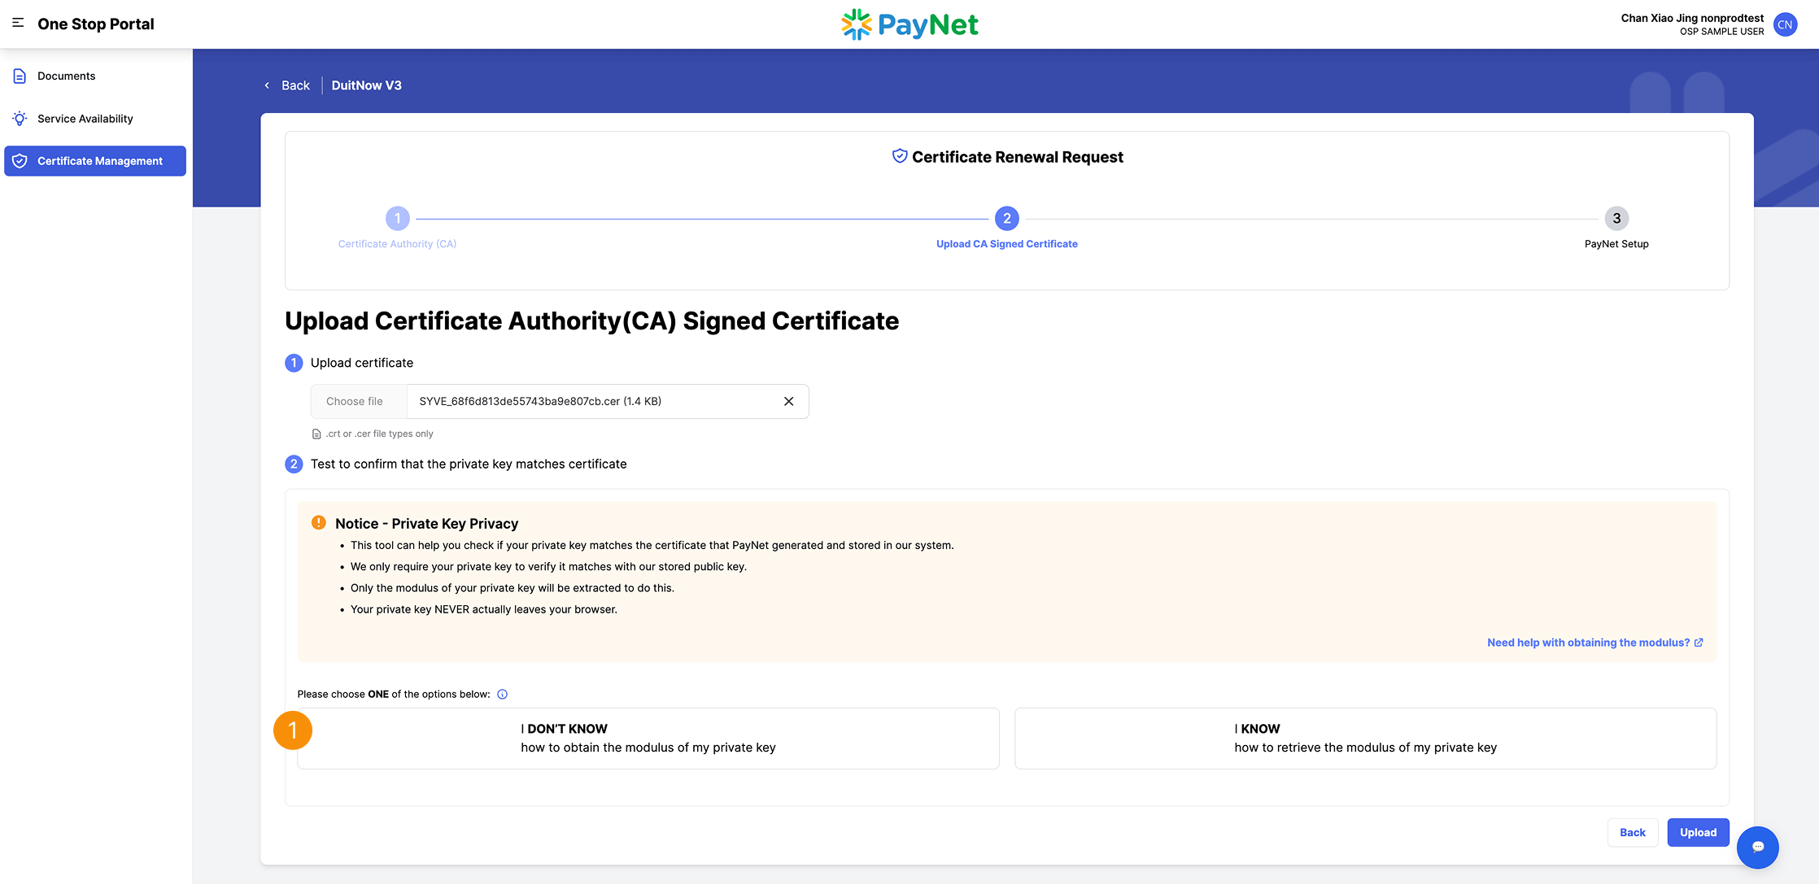1819x885 pixels.
Task: Jump to step 3 PayNet Setup
Action: coord(1616,228)
